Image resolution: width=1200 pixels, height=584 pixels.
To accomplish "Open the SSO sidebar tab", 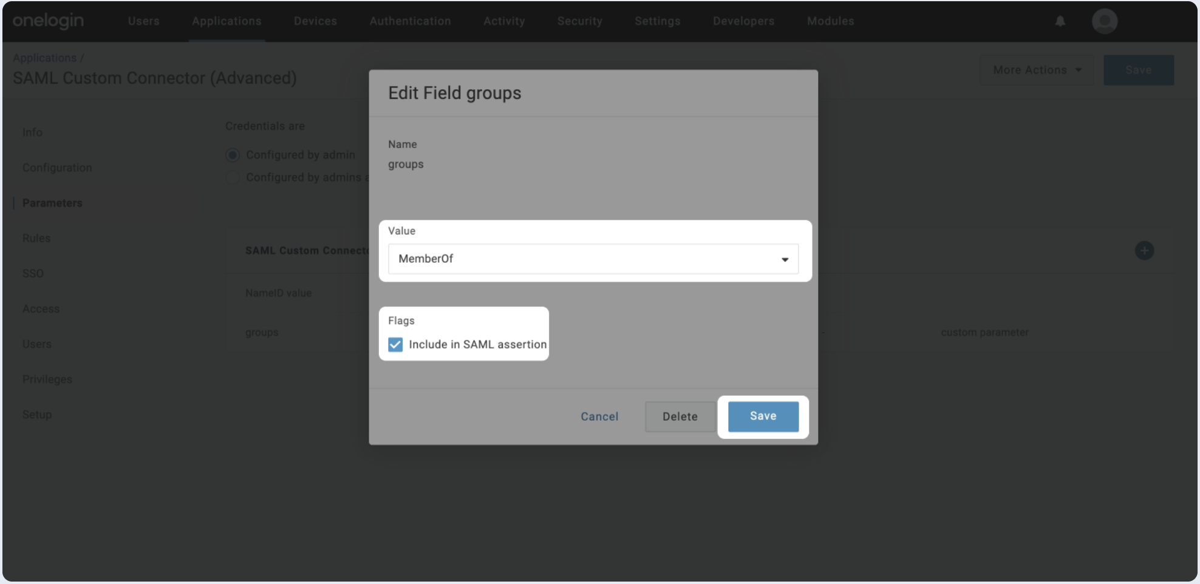I will 33,274.
